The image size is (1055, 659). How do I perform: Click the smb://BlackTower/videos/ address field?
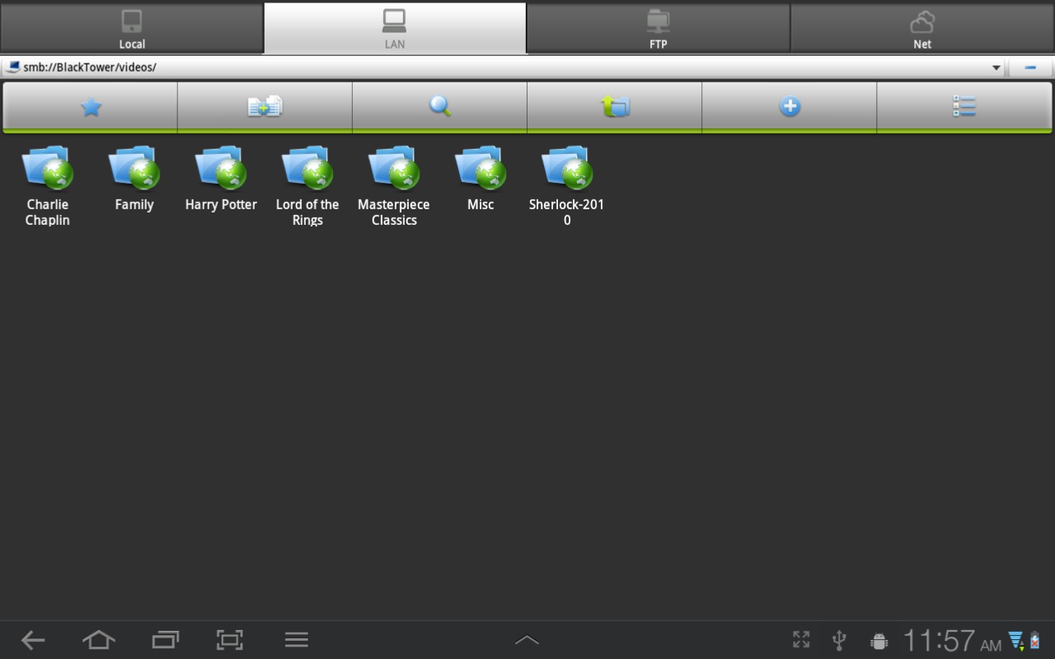point(503,68)
